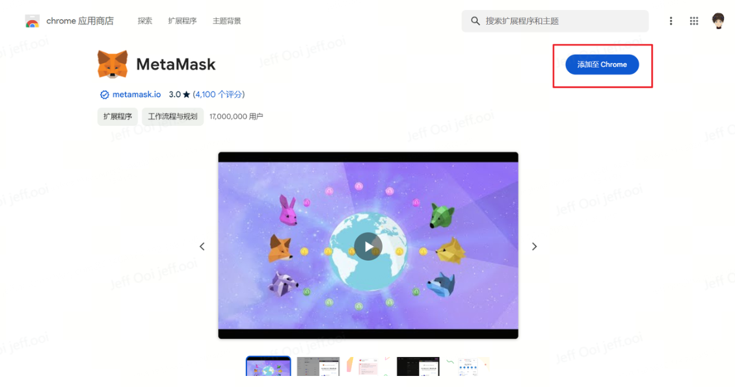The height and width of the screenshot is (387, 735).
Task: Open the metamask.io publisher link
Action: pyautogui.click(x=137, y=95)
